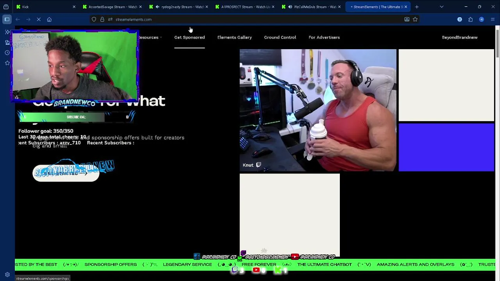Image resolution: width=500 pixels, height=281 pixels.
Task: Mute the rydog2nasty tab audio icon
Action: (x=157, y=7)
